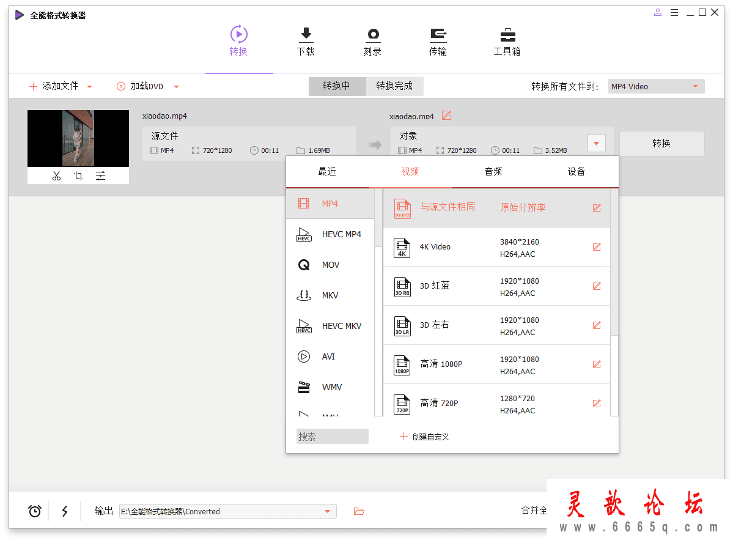Click 创建自定义 create custom

click(x=424, y=437)
